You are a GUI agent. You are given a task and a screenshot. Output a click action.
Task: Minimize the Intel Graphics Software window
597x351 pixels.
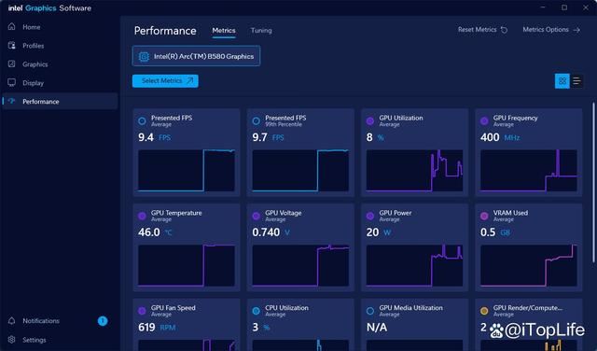click(x=543, y=7)
